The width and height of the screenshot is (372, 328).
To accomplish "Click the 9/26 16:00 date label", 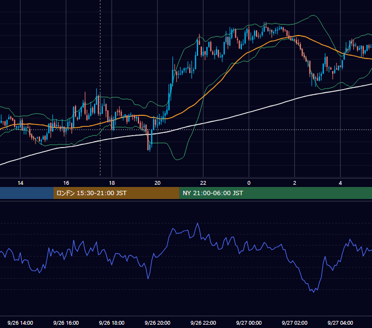I will (66, 323).
